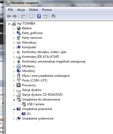
Task: Click the Stacje dysków drive icon
Action: click(19, 90)
